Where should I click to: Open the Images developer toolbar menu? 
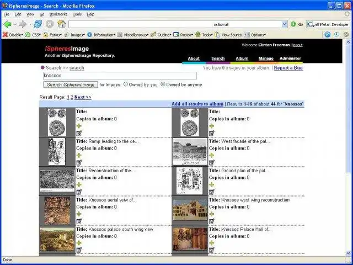click(74, 35)
